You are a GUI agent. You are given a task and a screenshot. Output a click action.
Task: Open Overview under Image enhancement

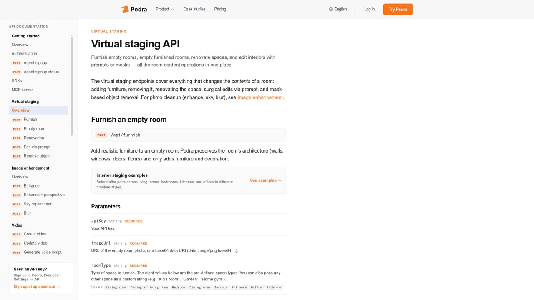pos(20,177)
